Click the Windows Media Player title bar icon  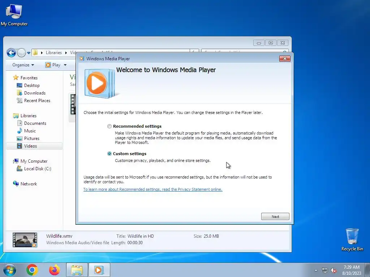click(82, 59)
